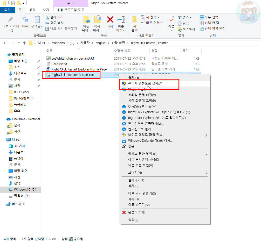Click the up-folder arrow button
This screenshot has height=242, width=261.
pos(24,43)
